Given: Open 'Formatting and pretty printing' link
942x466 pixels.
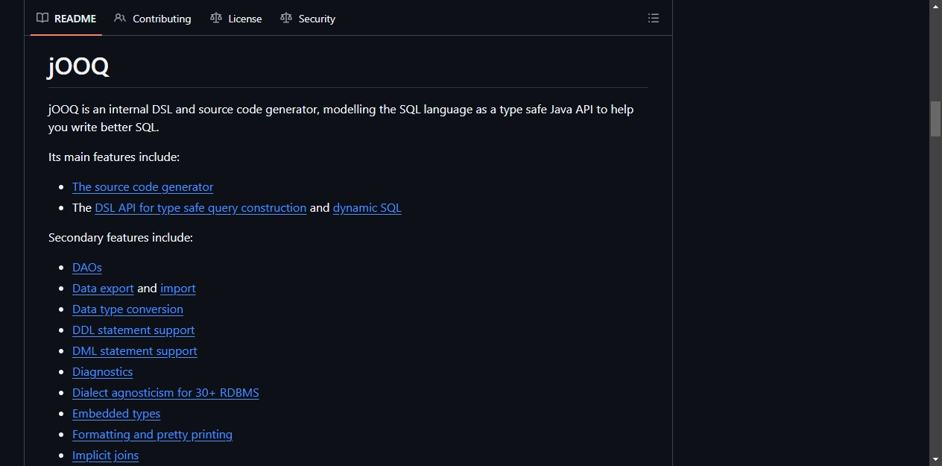Looking at the screenshot, I should coord(152,435).
